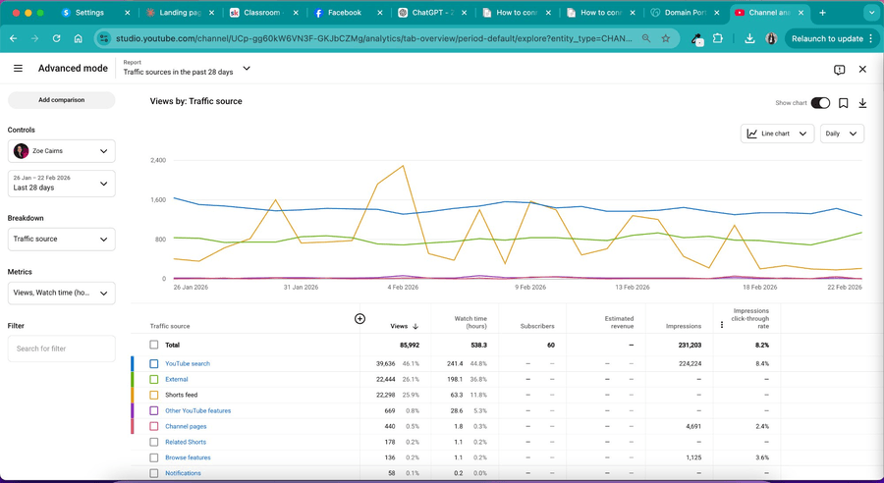
Task: Open the three-dot menu beside Impressions column
Action: click(722, 325)
